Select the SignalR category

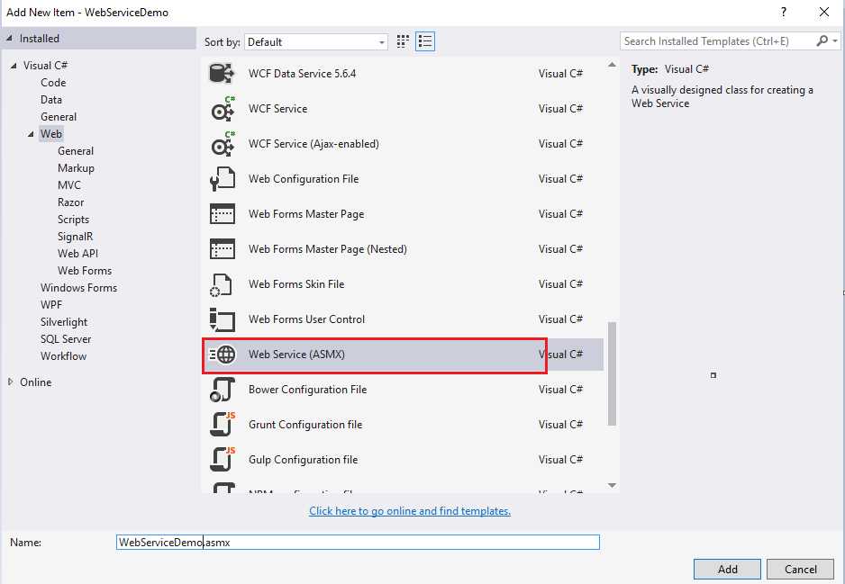(x=75, y=237)
